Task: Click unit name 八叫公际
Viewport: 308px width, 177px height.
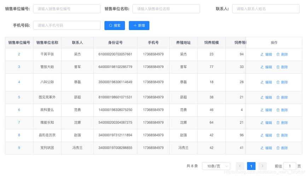Action: pos(47,82)
